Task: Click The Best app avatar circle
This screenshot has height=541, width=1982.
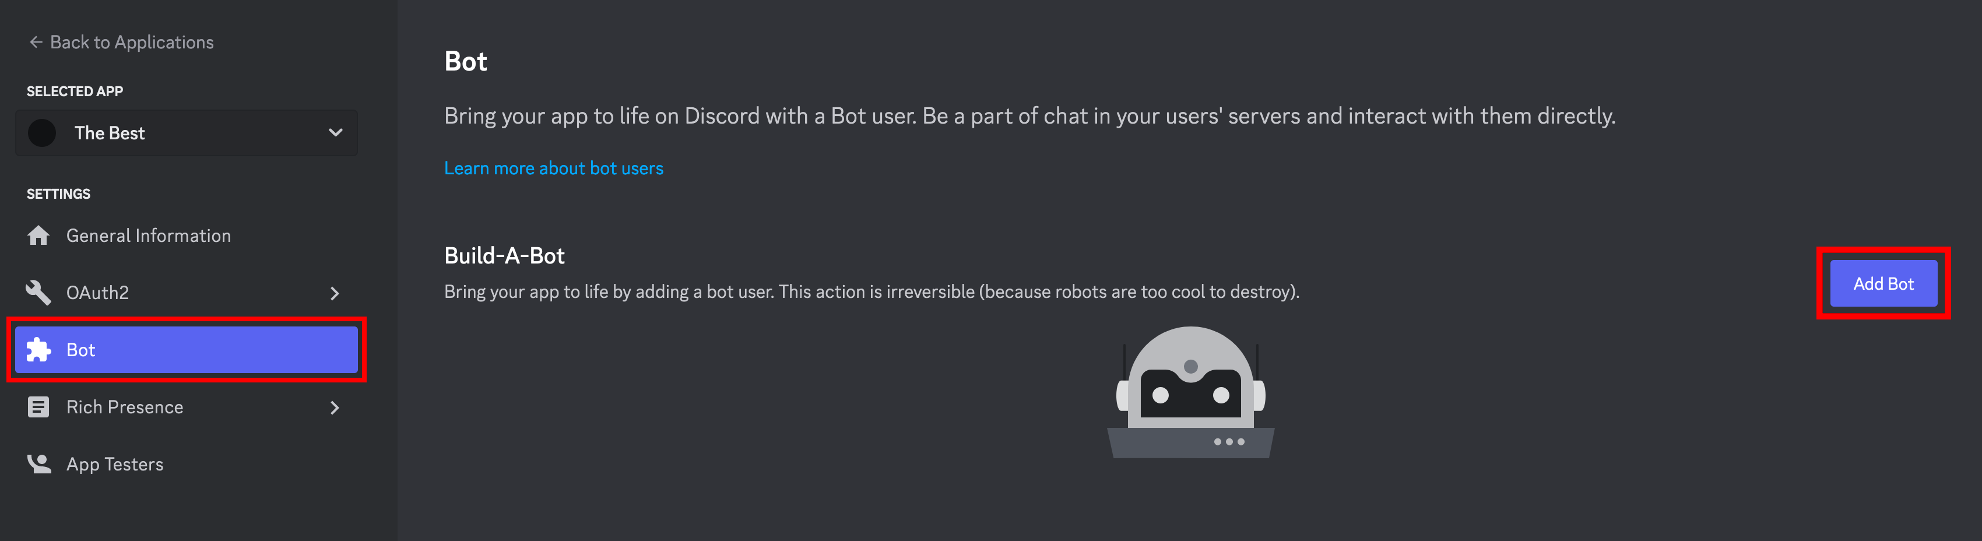Action: 41,133
